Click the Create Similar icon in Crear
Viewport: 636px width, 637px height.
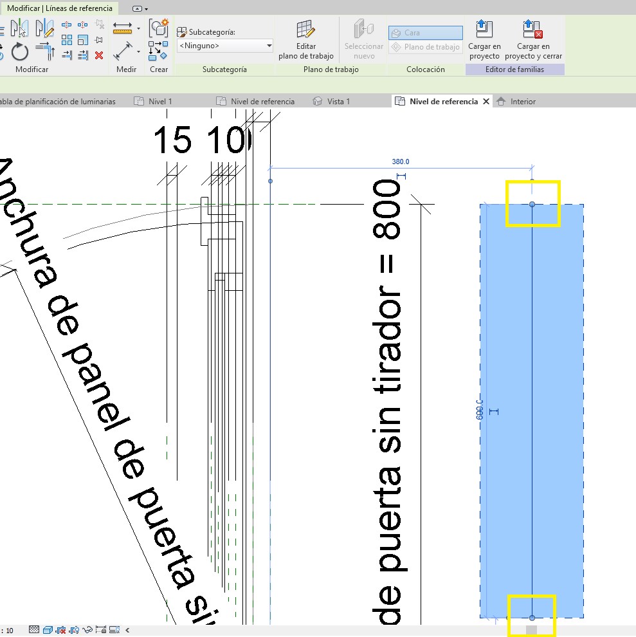pos(158,28)
